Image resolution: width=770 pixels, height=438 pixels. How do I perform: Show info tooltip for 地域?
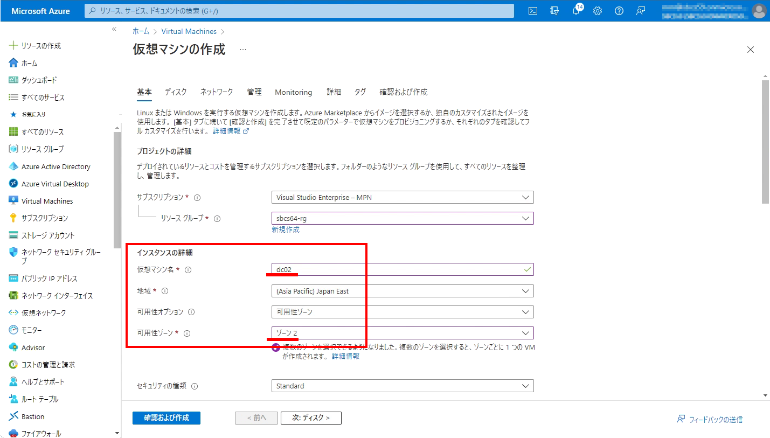click(165, 291)
